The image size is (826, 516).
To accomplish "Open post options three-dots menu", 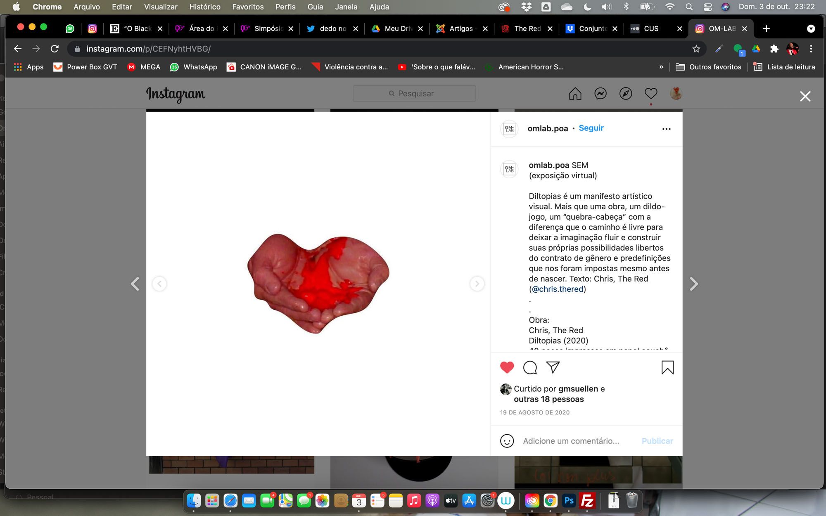I will [x=666, y=129].
